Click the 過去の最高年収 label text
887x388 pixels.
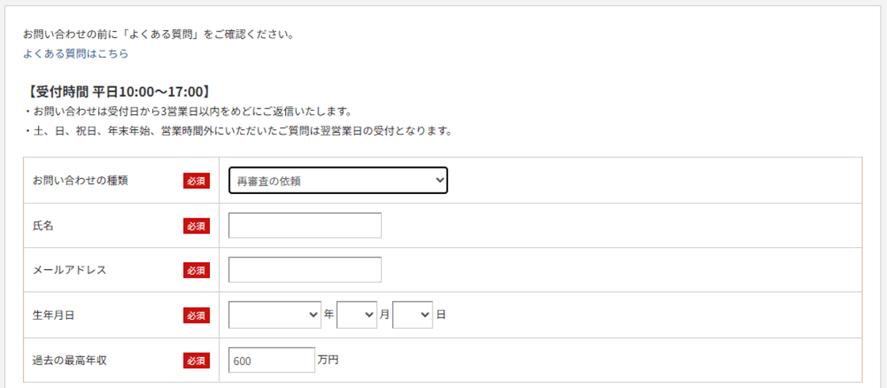click(70, 359)
